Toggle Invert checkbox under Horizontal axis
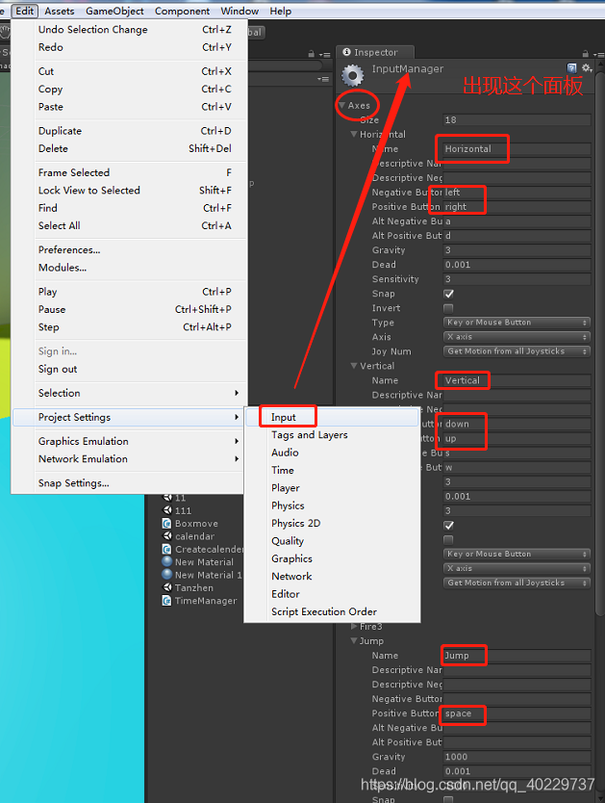This screenshot has height=803, width=605. (448, 308)
